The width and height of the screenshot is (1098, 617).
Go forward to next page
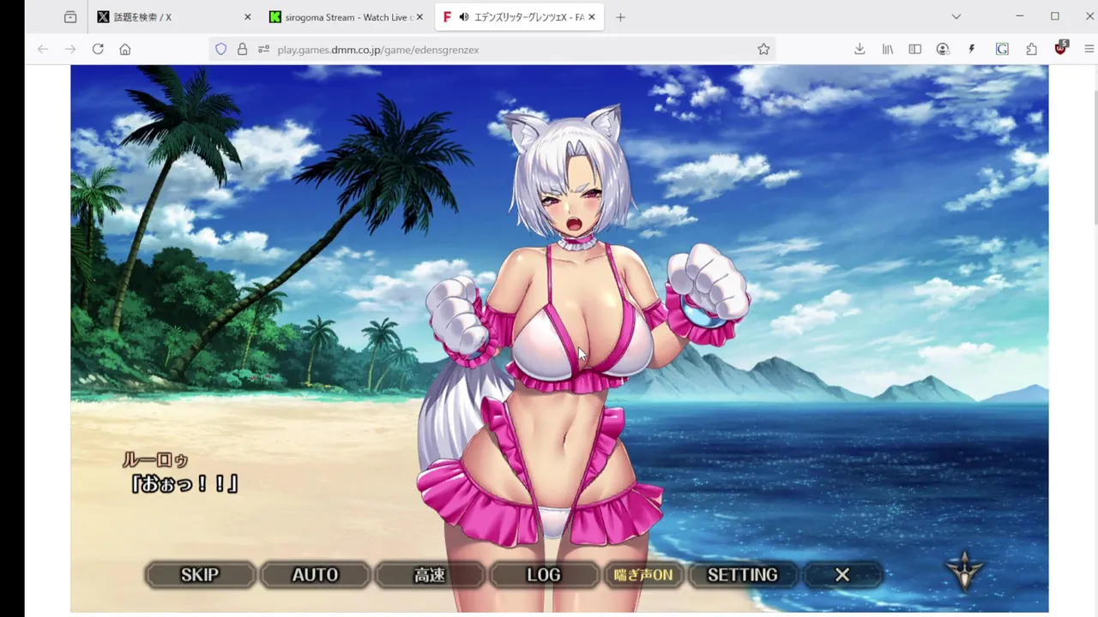click(70, 50)
